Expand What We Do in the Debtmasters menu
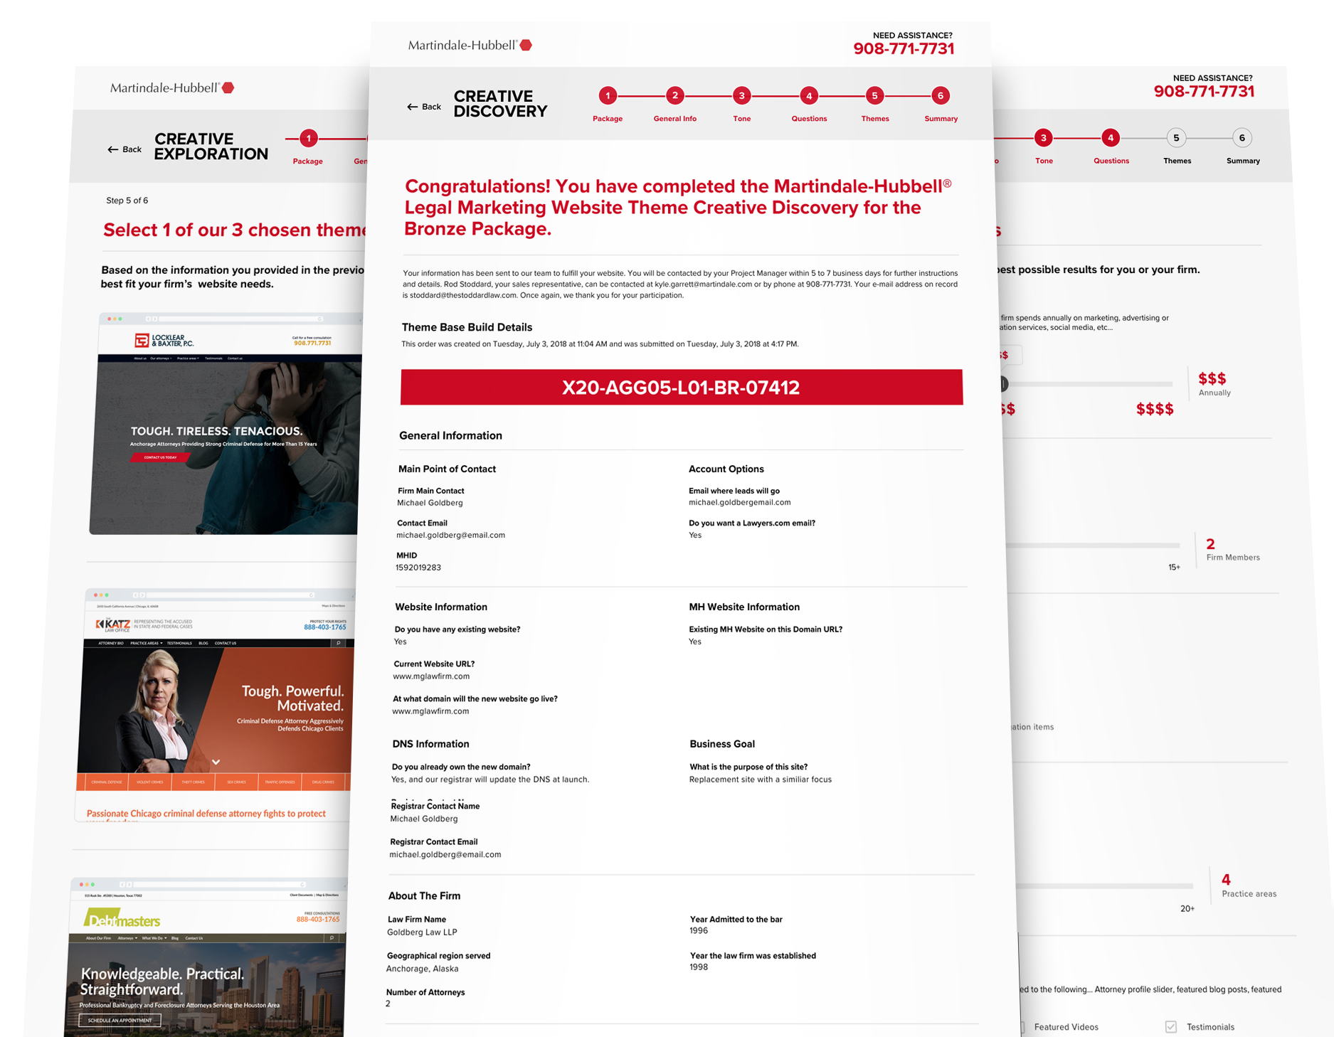Image resolution: width=1334 pixels, height=1037 pixels. click(154, 938)
